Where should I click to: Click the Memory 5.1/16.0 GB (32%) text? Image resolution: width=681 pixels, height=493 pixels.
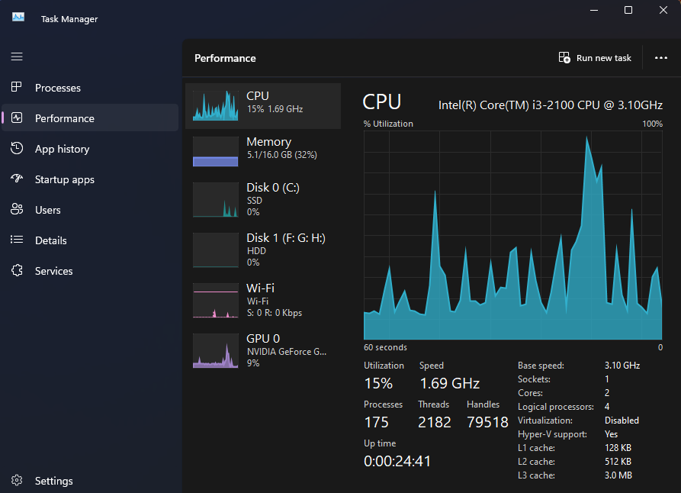(282, 155)
